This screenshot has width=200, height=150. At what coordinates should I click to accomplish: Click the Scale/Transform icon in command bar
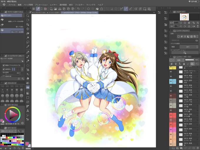101,9
